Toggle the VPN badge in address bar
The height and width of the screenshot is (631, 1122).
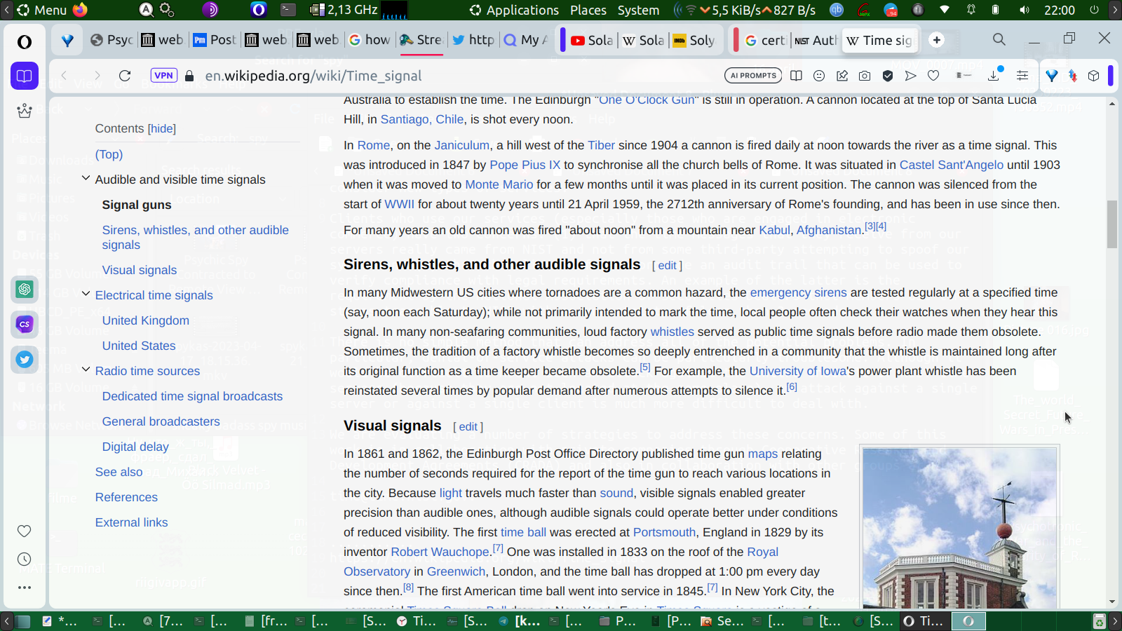tap(163, 76)
